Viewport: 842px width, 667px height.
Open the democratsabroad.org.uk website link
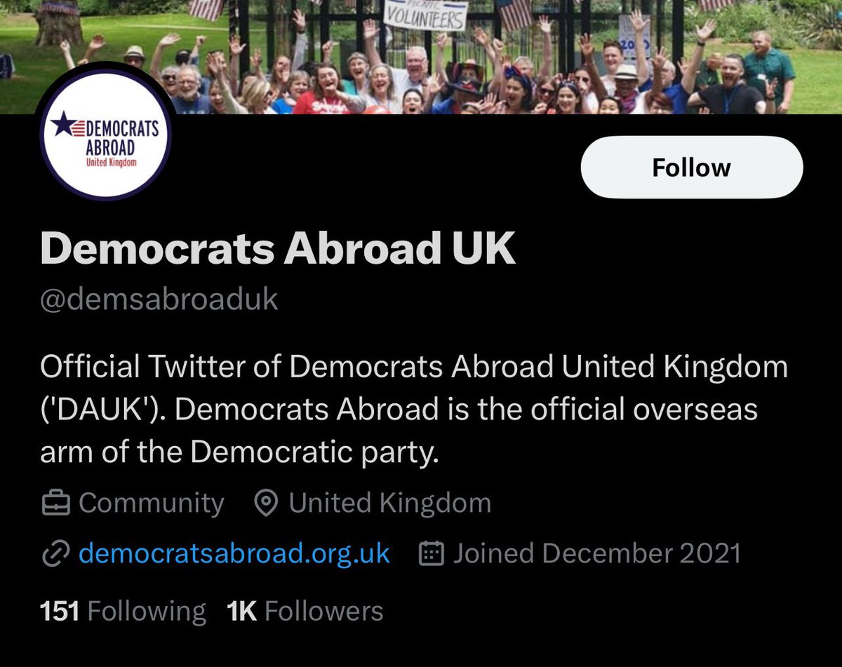(234, 554)
